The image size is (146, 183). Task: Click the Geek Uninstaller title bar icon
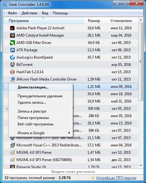[5, 5]
